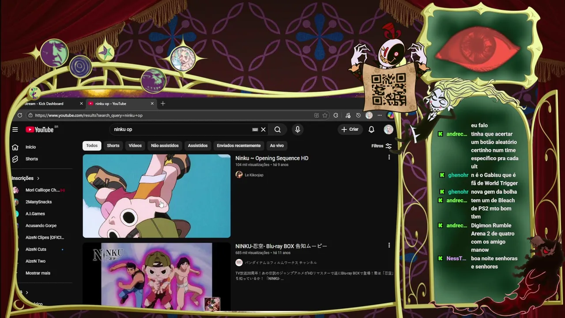Expand subscriptions with Mostrar mais
The height and width of the screenshot is (318, 565).
(x=38, y=273)
